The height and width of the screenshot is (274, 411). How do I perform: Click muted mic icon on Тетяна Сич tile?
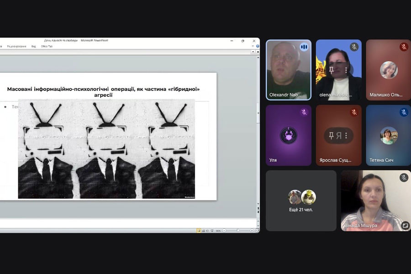tap(404, 112)
